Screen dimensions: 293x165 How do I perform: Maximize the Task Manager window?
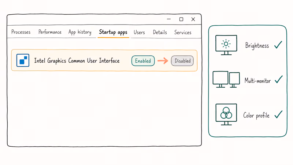click(x=181, y=19)
